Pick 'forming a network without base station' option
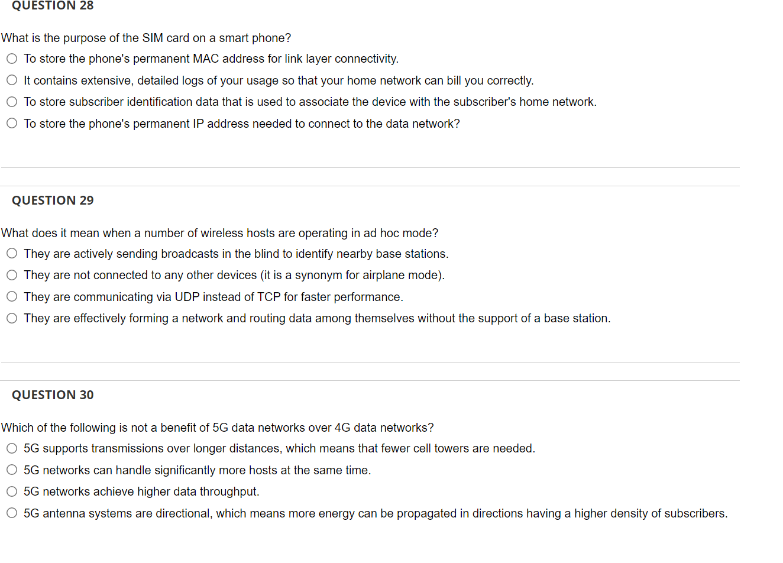The width and height of the screenshot is (783, 563). pyautogui.click(x=12, y=318)
